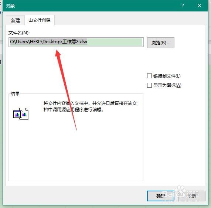Click the 文件名(N) label
This screenshot has width=211, height=208.
19,33
